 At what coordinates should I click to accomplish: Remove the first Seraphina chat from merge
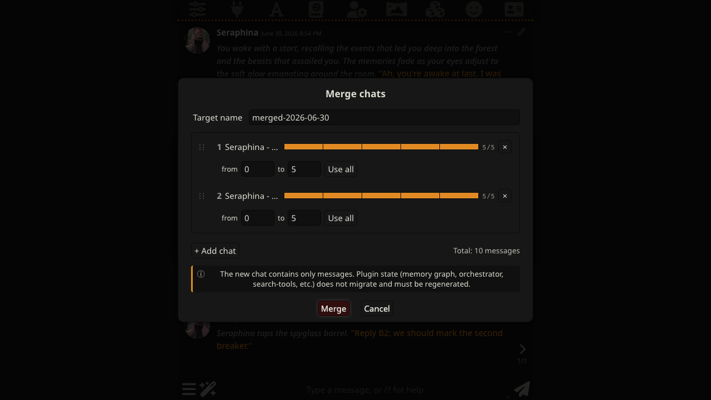click(505, 147)
